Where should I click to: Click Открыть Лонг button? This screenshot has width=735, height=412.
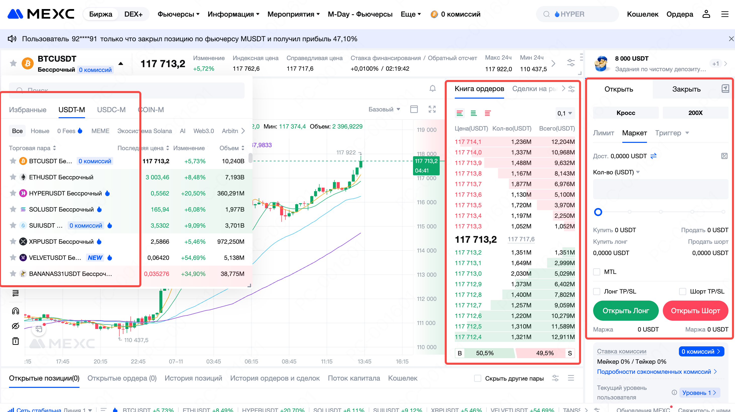tap(626, 310)
